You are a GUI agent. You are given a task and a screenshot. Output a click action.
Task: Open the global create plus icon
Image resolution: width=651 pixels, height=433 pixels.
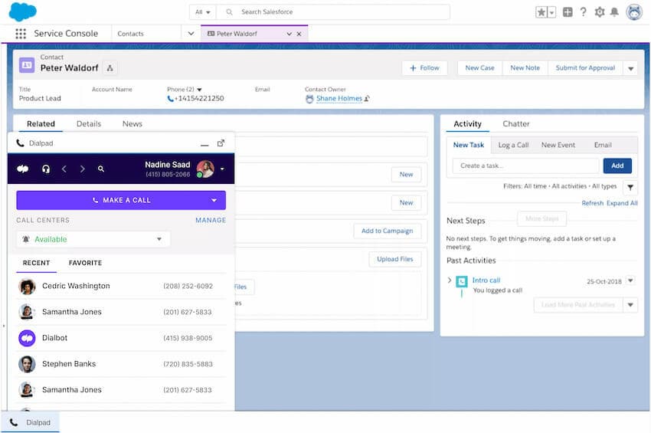[x=568, y=12]
